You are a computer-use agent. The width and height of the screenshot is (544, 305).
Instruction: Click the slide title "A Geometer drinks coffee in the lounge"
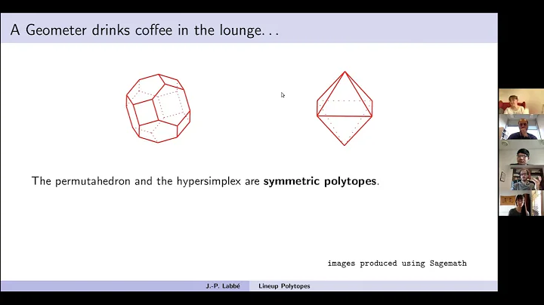pyautogui.click(x=144, y=30)
